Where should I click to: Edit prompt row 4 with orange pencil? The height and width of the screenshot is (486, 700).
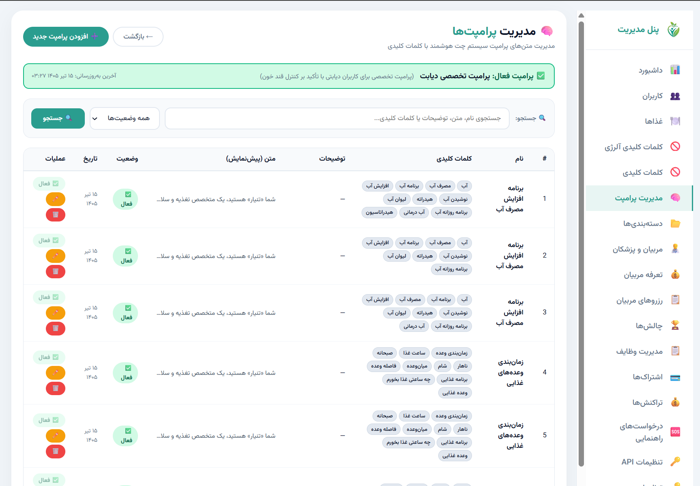(56, 373)
